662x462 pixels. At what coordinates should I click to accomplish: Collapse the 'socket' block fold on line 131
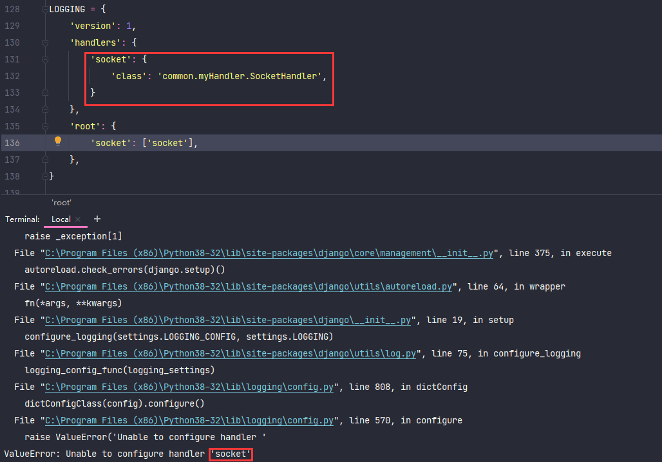pyautogui.click(x=45, y=59)
